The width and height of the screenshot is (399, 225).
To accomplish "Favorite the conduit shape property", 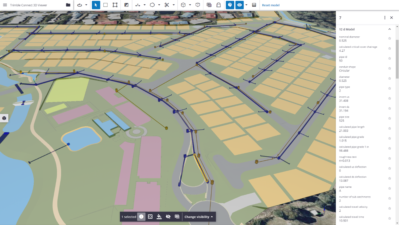I will pyautogui.click(x=390, y=68).
